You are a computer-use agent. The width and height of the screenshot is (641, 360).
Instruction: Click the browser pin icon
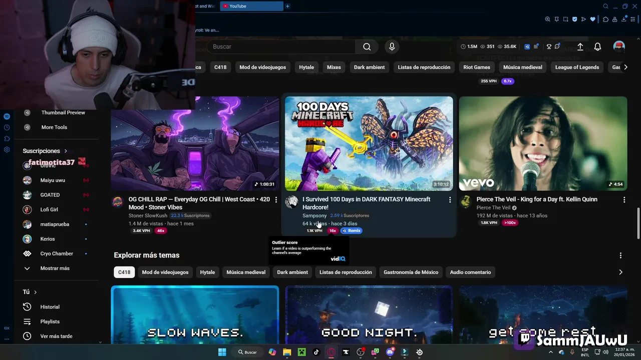[556, 19]
